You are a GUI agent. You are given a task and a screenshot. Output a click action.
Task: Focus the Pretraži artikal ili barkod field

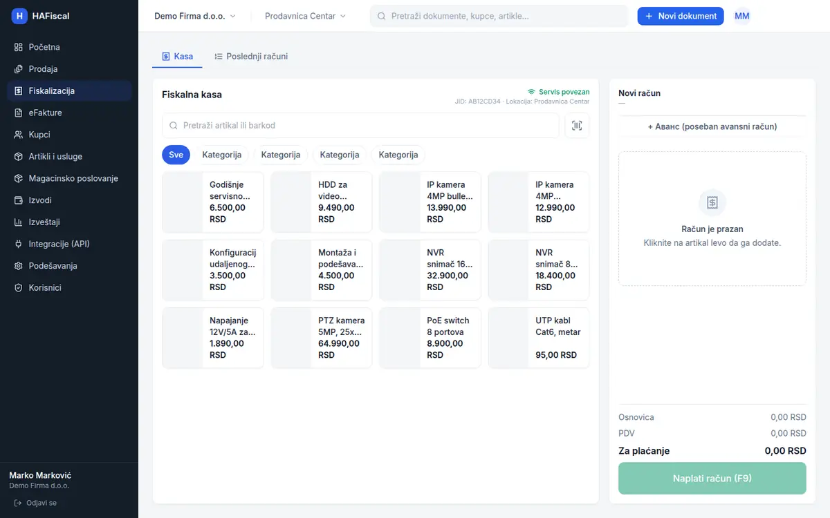click(x=360, y=126)
